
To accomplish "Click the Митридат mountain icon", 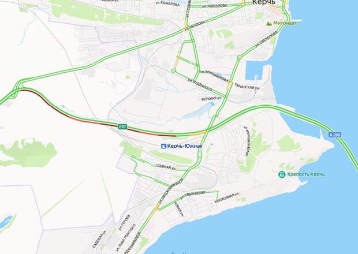I will click(269, 23).
